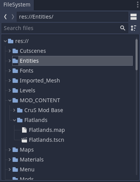Screen dimensions: 140x182
Task: Click the Imported_Mesh folder icon
Action: (x=15, y=81)
